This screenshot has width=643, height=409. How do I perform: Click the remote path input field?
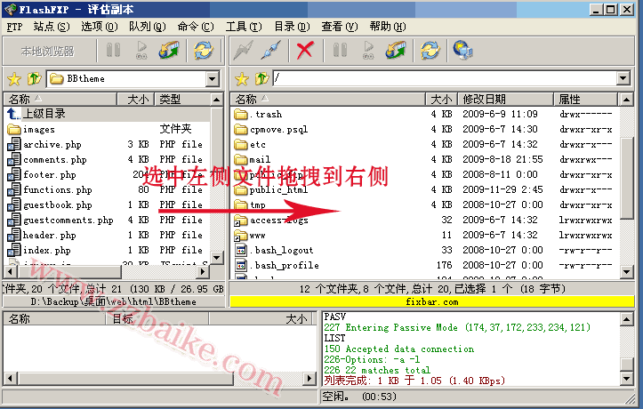tap(445, 78)
